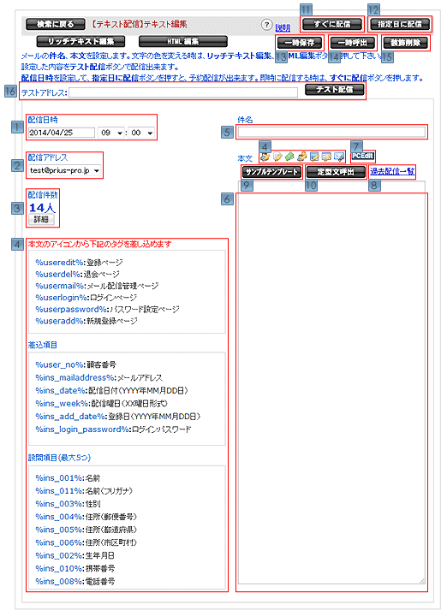Click the form-pencil tag insert icon
The width and height of the screenshot is (447, 616).
point(326,157)
